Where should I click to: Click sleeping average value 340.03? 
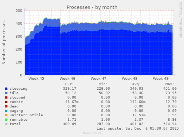pyautogui.click(x=137, y=89)
